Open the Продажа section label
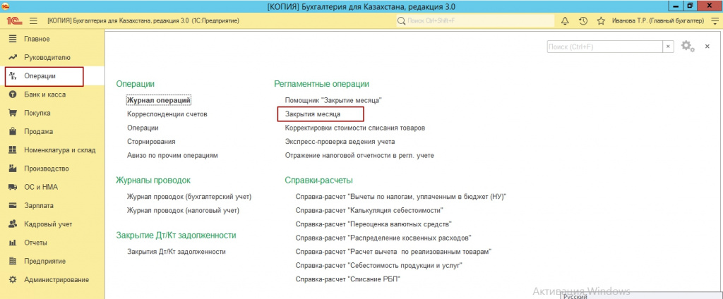 point(39,132)
